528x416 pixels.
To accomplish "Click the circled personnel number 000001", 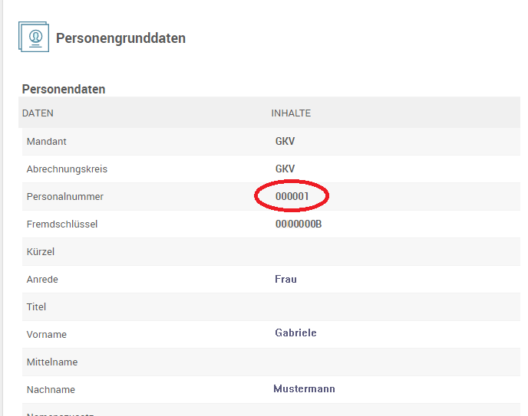I will (292, 197).
